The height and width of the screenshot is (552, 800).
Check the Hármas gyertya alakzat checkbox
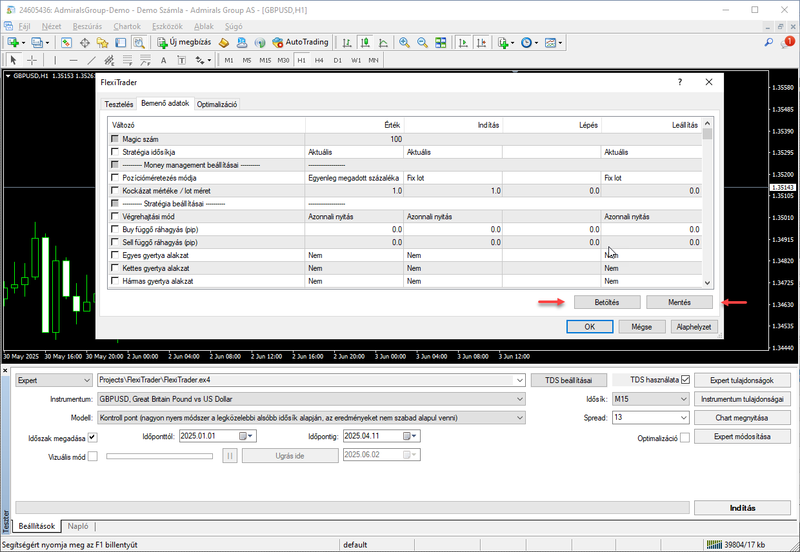(115, 281)
